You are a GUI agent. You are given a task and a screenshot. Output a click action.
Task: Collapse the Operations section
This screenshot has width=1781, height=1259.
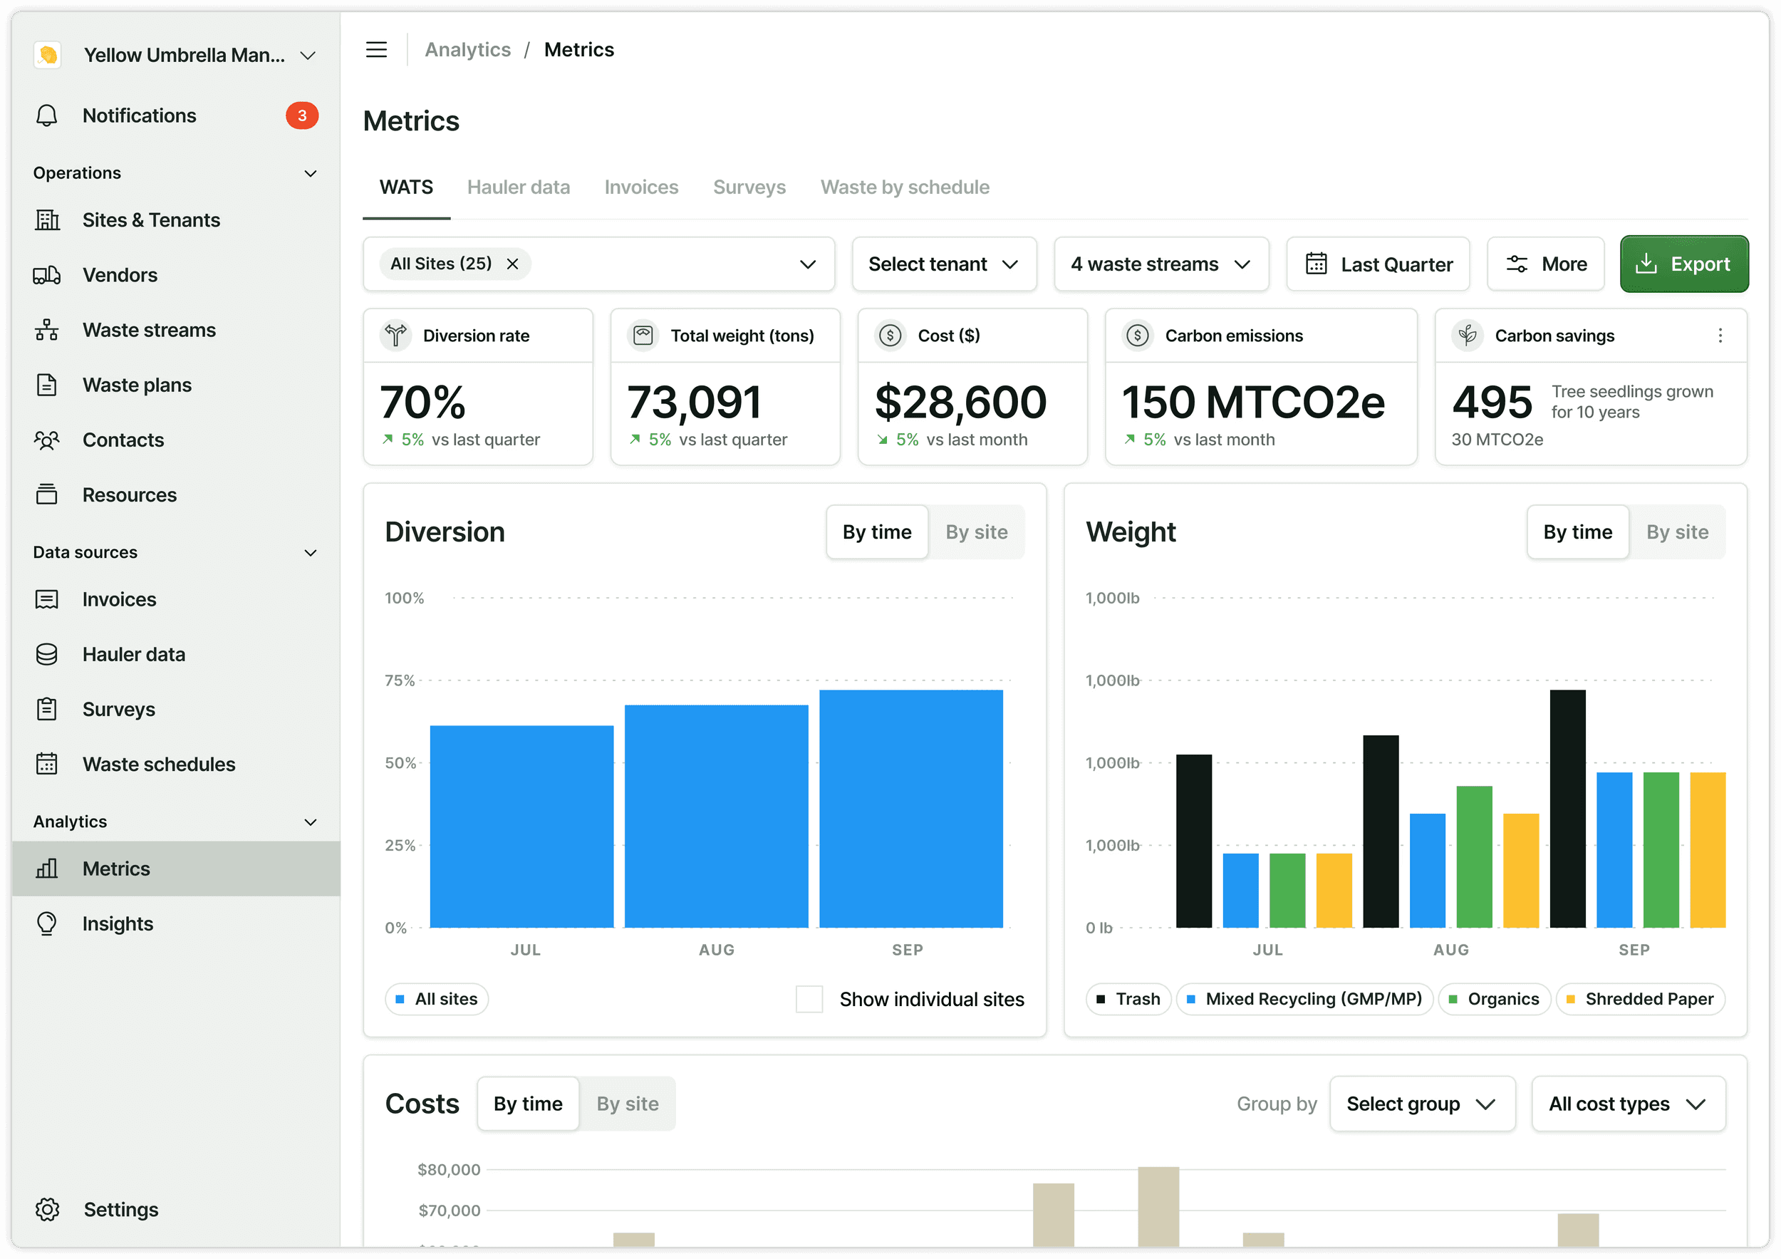pos(311,174)
